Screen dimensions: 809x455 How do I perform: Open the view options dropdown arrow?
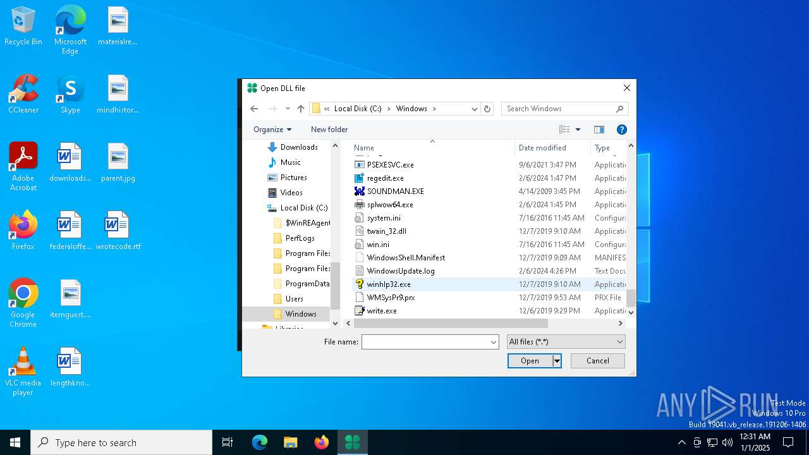(578, 130)
